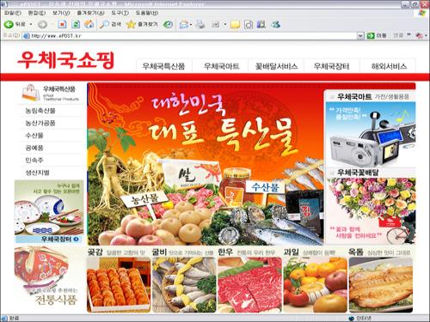Click the Internet zone status bar indicator
The image size is (430, 322).
(x=360, y=319)
